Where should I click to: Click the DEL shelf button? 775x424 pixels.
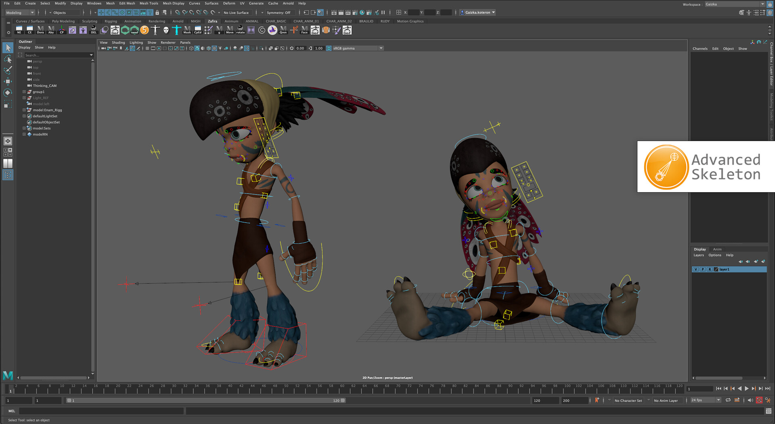(x=94, y=30)
